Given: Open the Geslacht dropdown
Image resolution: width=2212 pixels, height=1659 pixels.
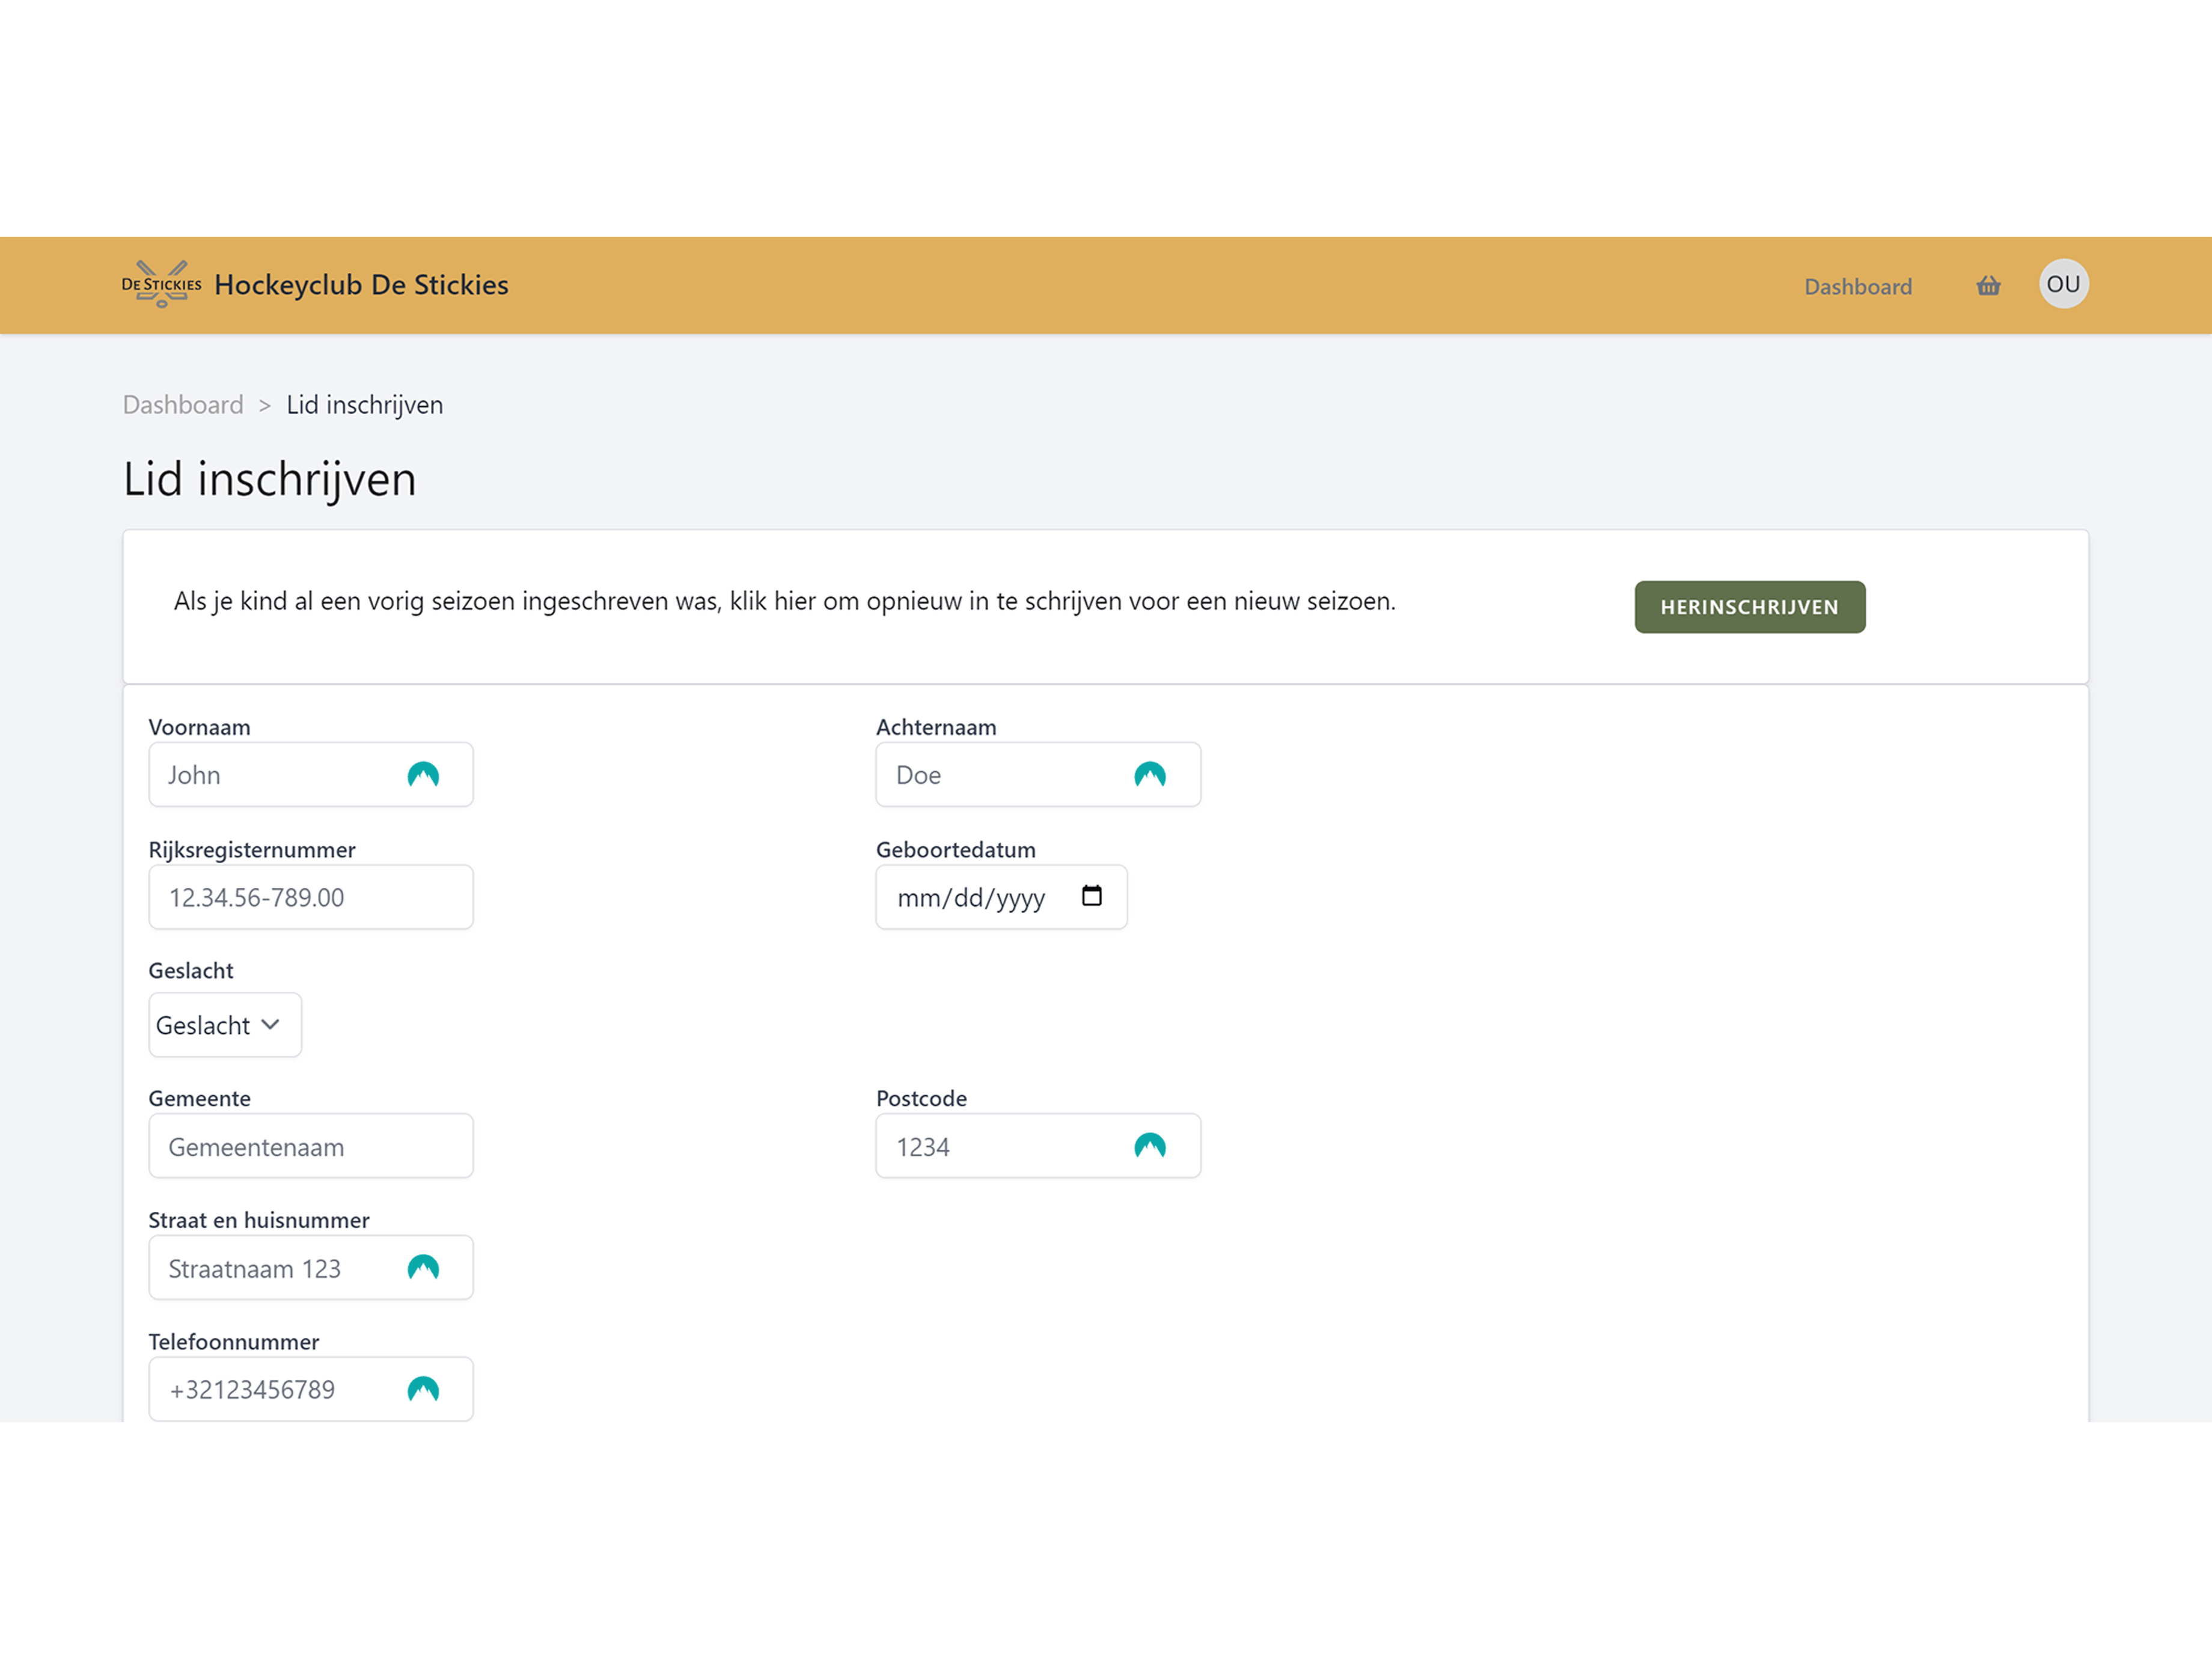Looking at the screenshot, I should (224, 1024).
